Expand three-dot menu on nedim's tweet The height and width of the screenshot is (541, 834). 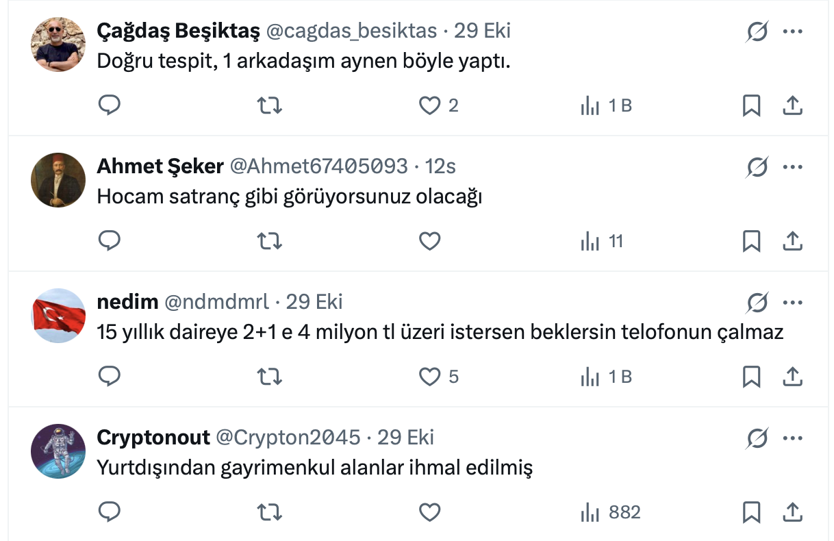[x=792, y=302]
